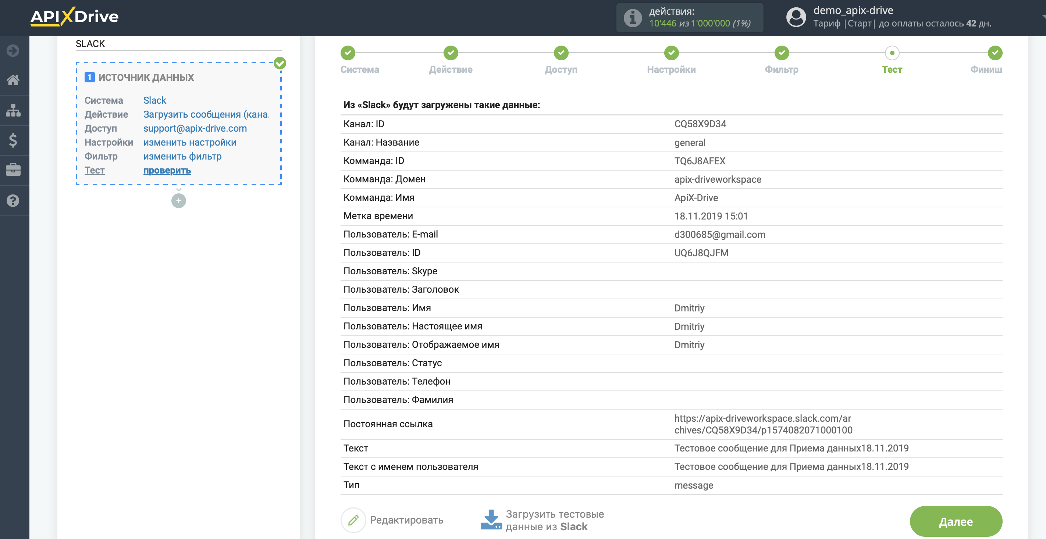The width and height of the screenshot is (1046, 539).
Task: Select user ID value UQ6J8QJFM
Action: (701, 253)
